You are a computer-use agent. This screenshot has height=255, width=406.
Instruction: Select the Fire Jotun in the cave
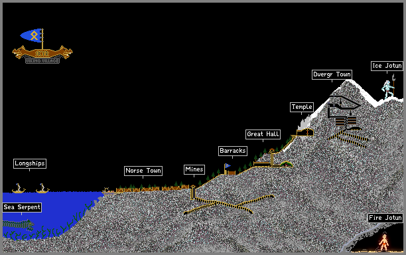[383, 242]
